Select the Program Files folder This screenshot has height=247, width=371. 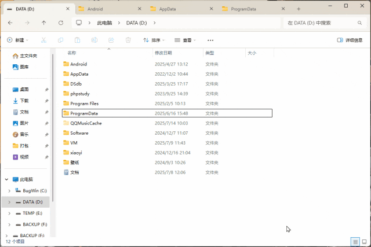coord(167,104)
